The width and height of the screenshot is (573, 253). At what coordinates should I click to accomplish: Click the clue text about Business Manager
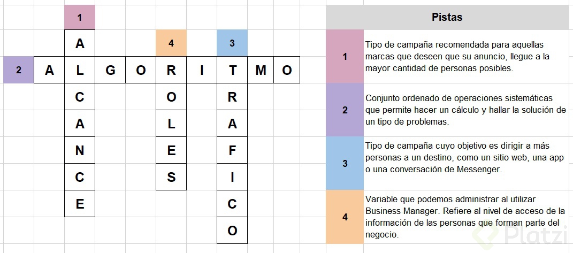click(x=465, y=217)
